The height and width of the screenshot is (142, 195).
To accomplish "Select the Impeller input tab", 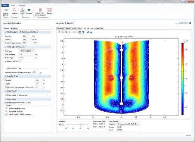I will [14, 28].
